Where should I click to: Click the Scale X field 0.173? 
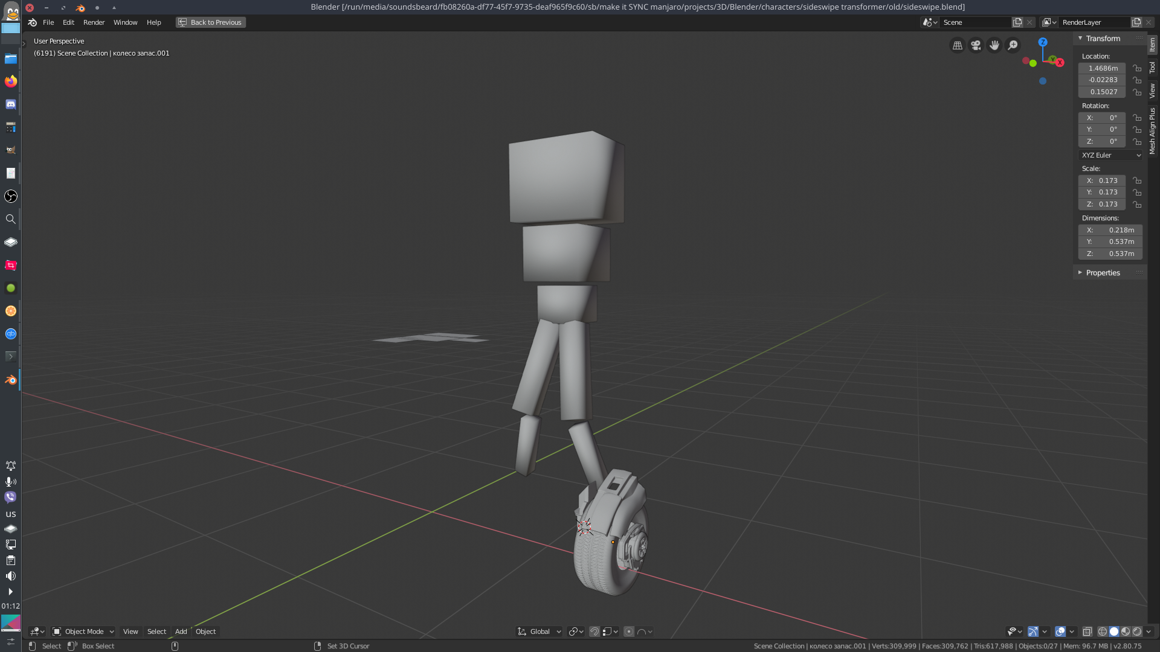[x=1102, y=181]
